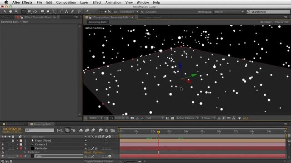
Task: Open the 1 View layout dropdown
Action: (x=208, y=118)
